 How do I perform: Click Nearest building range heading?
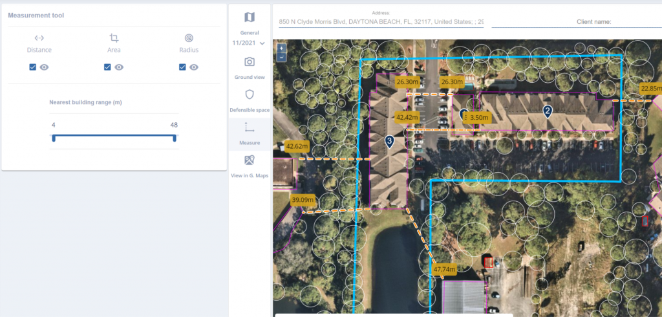pos(86,102)
